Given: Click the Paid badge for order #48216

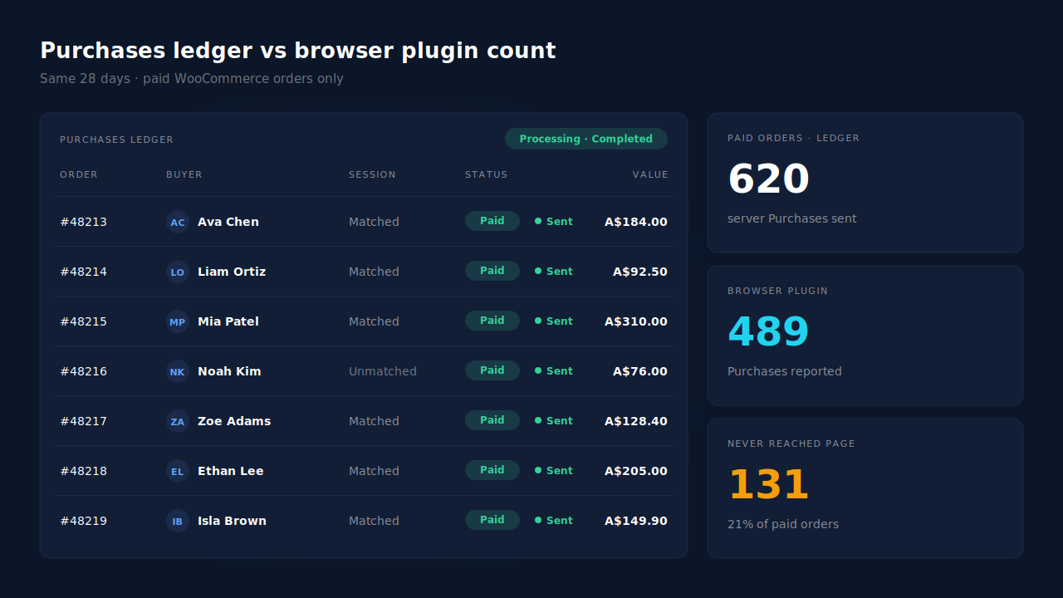Looking at the screenshot, I should [492, 370].
